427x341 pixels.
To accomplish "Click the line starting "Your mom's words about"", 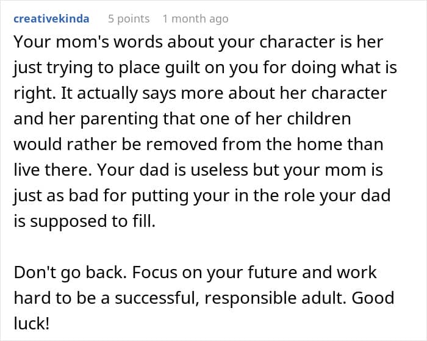I will (x=198, y=42).
